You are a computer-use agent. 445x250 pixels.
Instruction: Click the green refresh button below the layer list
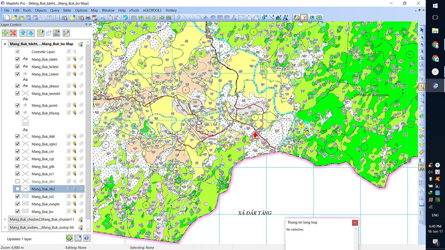click(x=69, y=238)
